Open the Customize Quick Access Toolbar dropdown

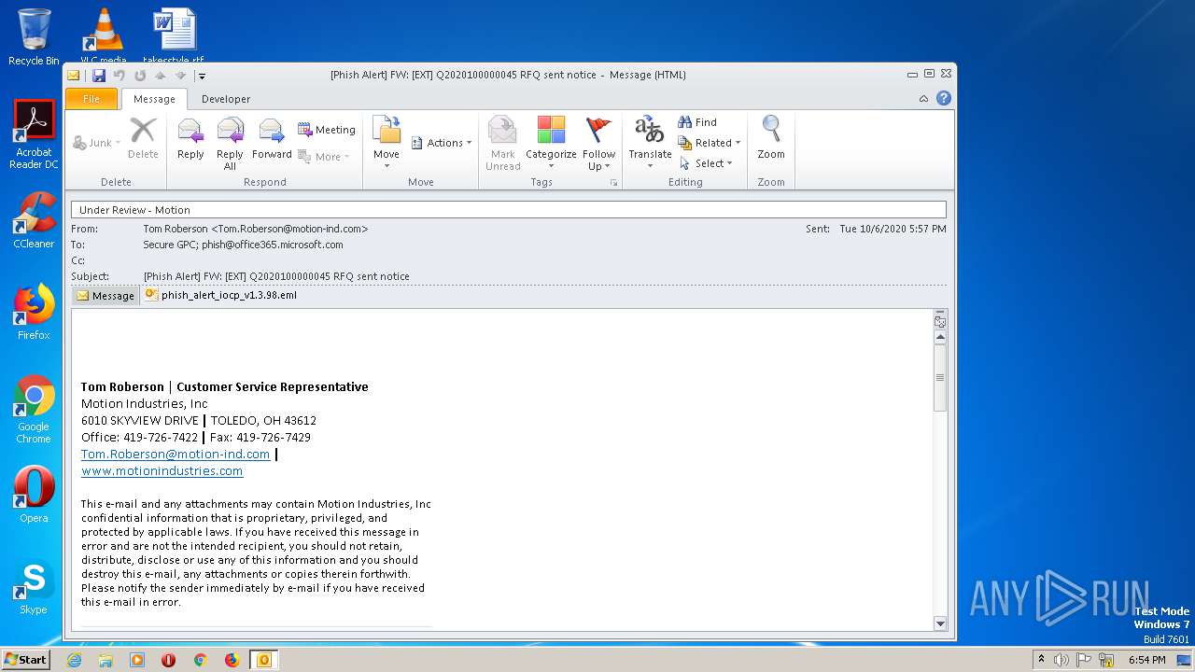202,76
